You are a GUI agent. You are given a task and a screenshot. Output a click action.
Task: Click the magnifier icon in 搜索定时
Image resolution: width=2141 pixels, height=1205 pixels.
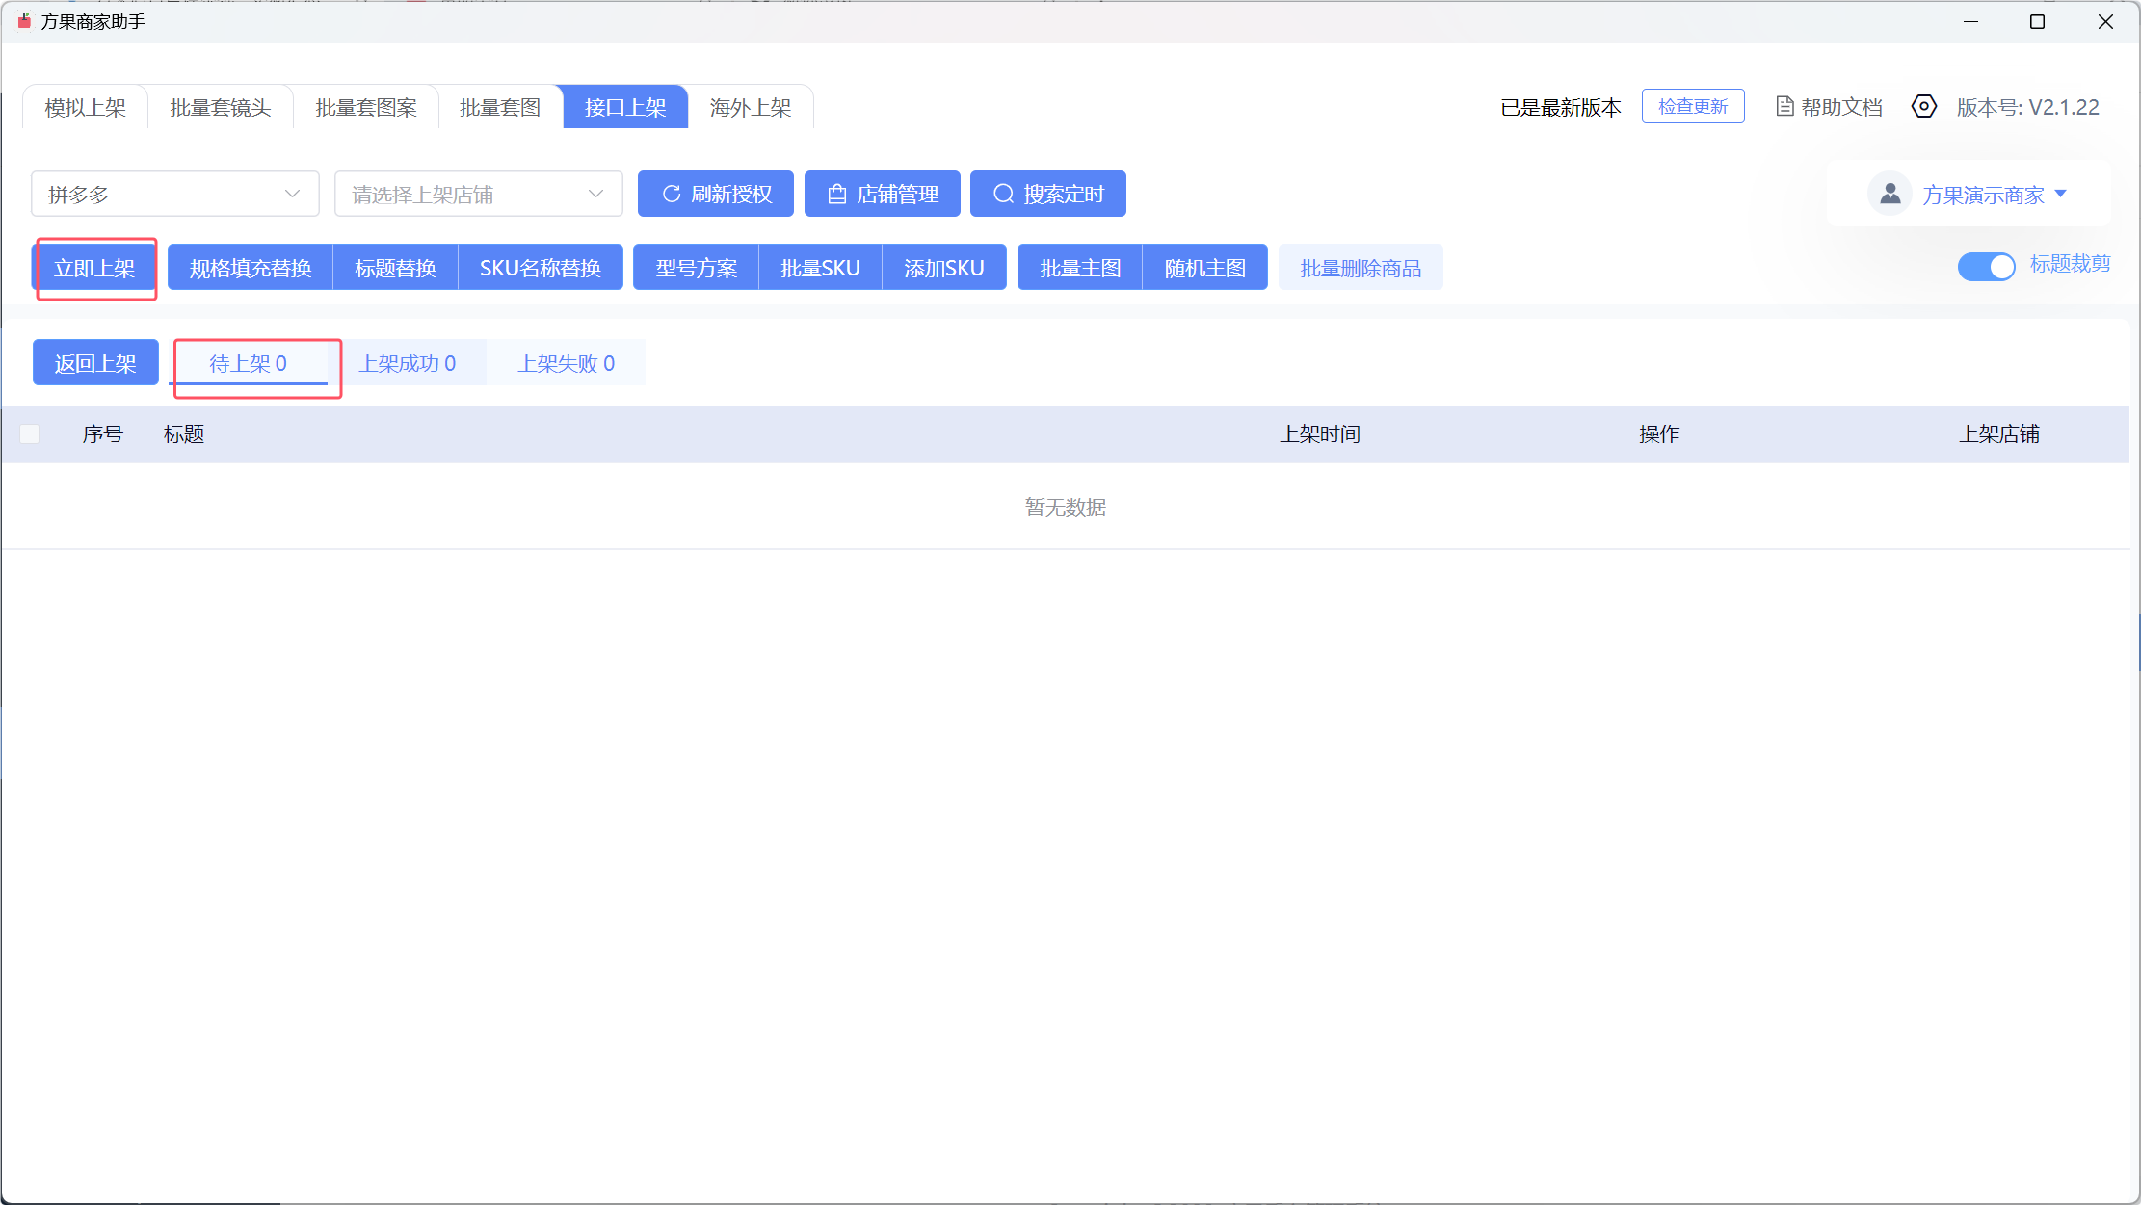pyautogui.click(x=1003, y=194)
